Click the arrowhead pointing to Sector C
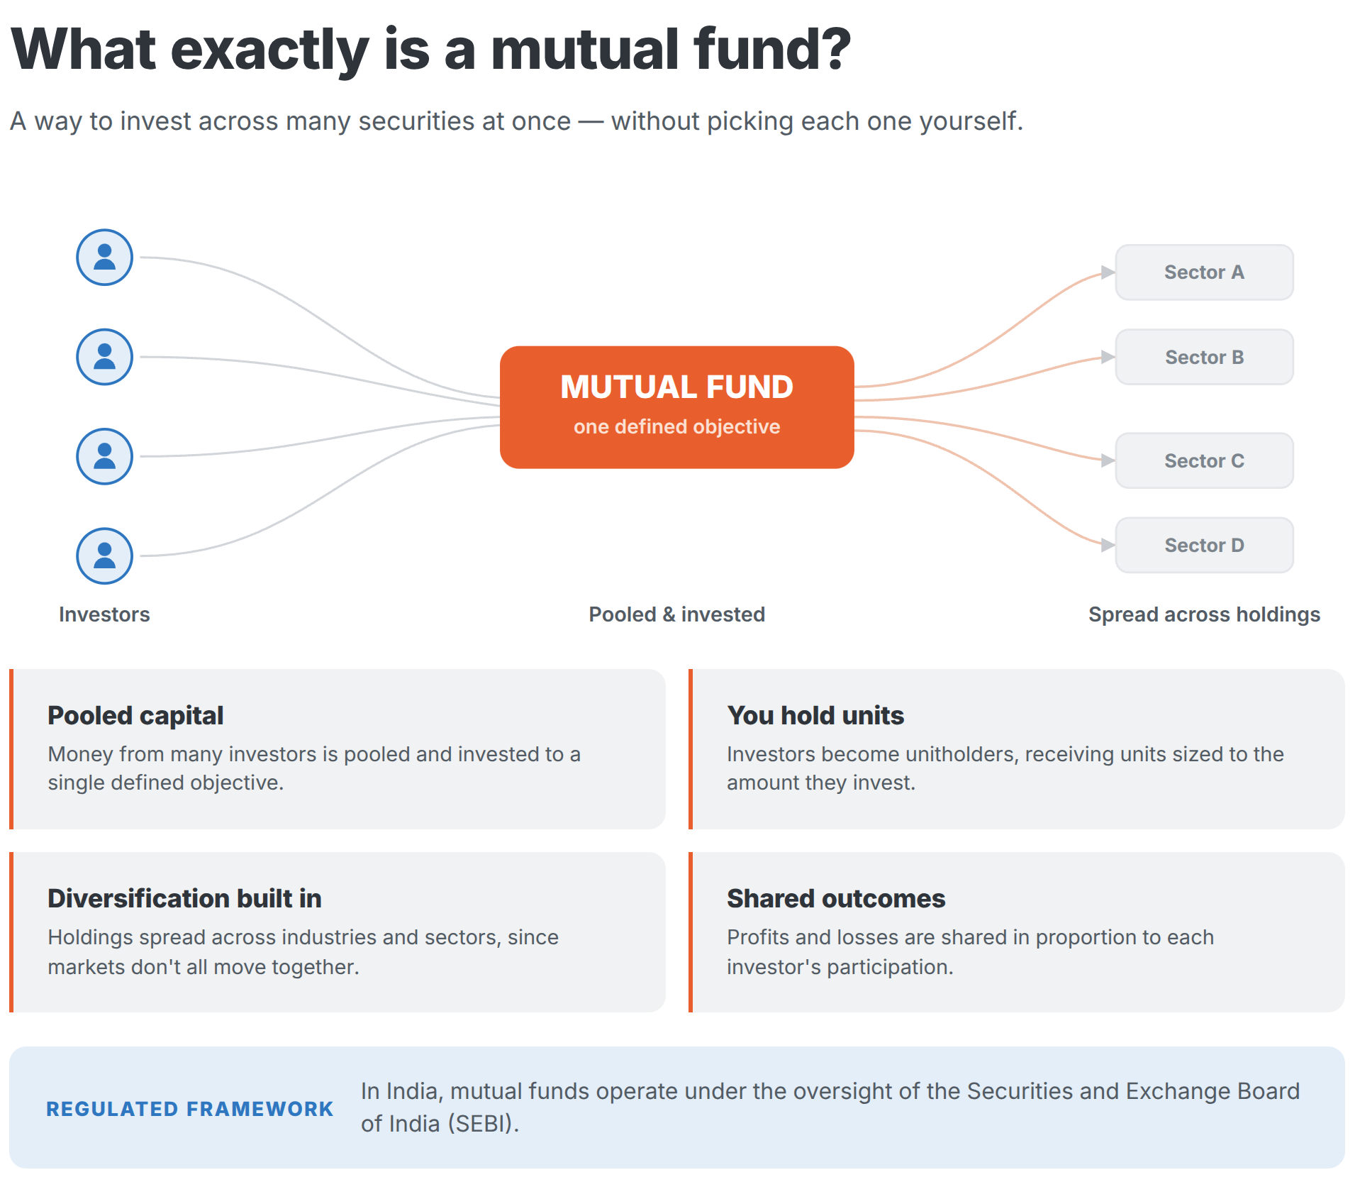 pos(1108,460)
